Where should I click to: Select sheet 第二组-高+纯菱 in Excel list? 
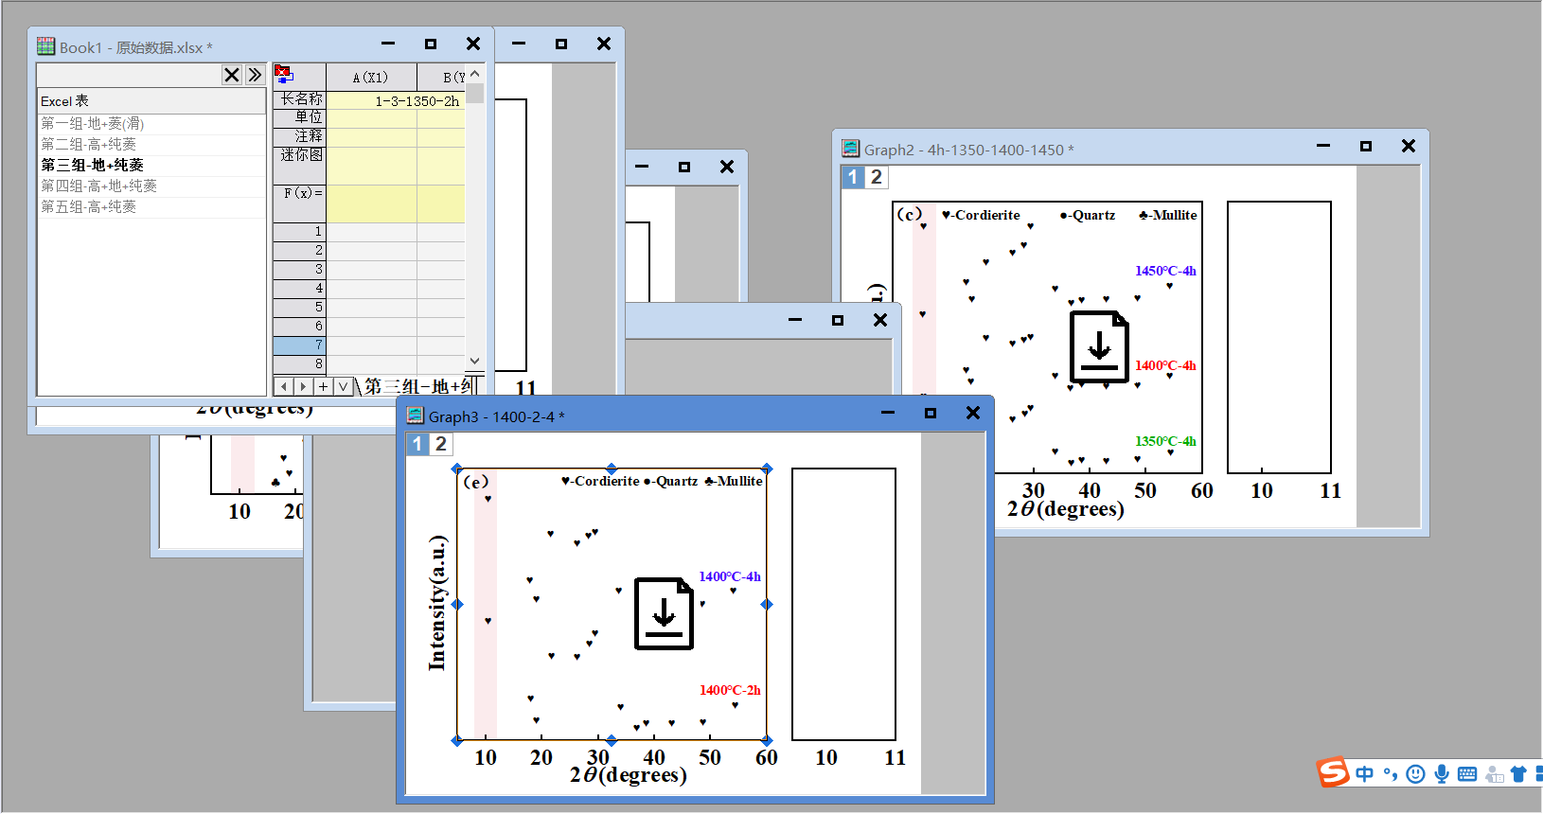click(151, 145)
